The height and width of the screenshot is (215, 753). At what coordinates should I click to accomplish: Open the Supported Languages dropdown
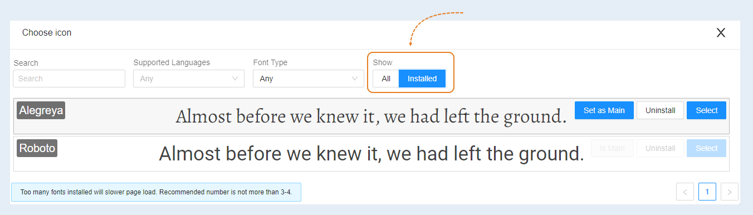(189, 79)
